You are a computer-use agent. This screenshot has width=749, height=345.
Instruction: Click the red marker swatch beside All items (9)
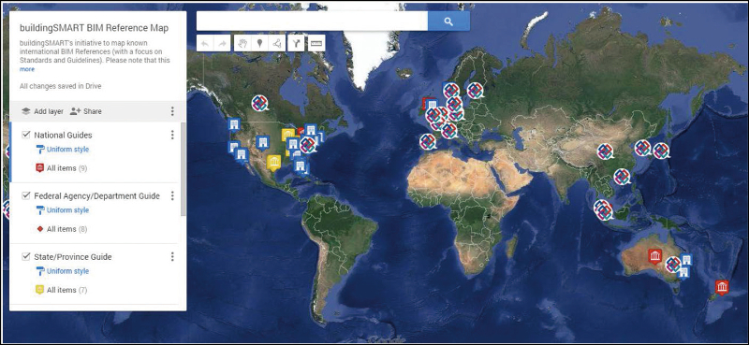point(40,168)
